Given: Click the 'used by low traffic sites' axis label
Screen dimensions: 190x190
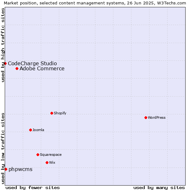Looking at the screenshot, I should 3,149.
